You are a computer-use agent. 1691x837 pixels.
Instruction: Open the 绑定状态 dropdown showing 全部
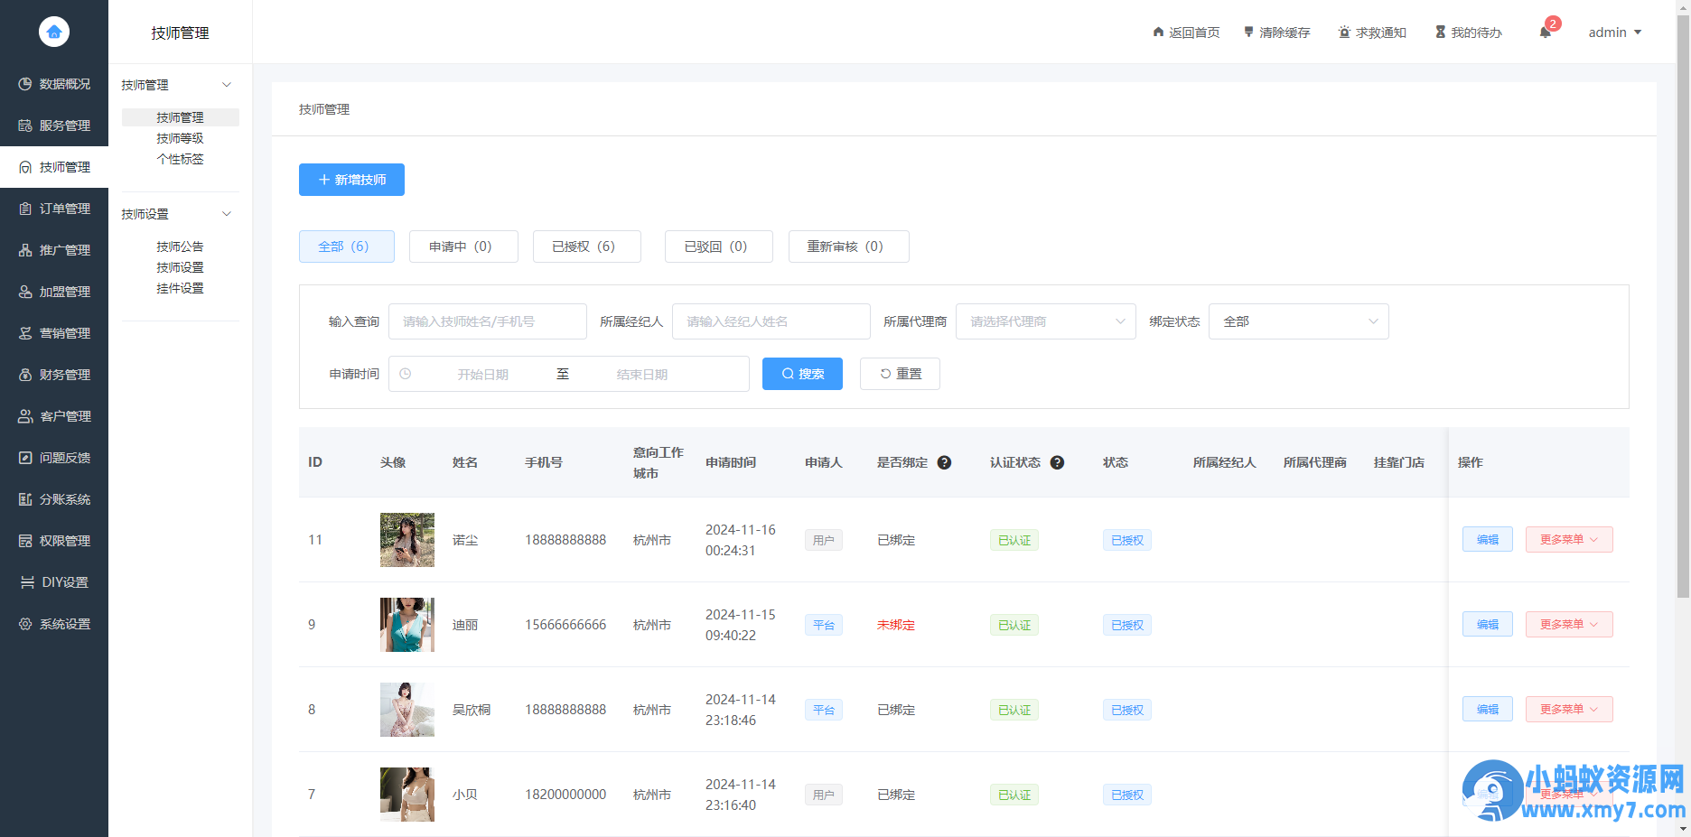point(1298,321)
